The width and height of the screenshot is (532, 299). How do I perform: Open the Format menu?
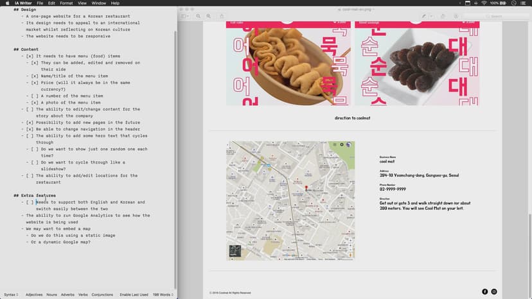coord(66,3)
